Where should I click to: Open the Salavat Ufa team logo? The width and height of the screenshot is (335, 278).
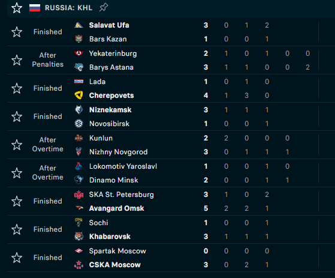79,25
